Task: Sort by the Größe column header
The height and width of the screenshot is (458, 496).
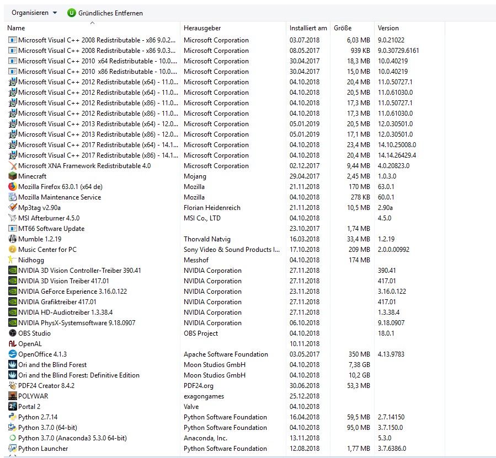Action: point(343,28)
